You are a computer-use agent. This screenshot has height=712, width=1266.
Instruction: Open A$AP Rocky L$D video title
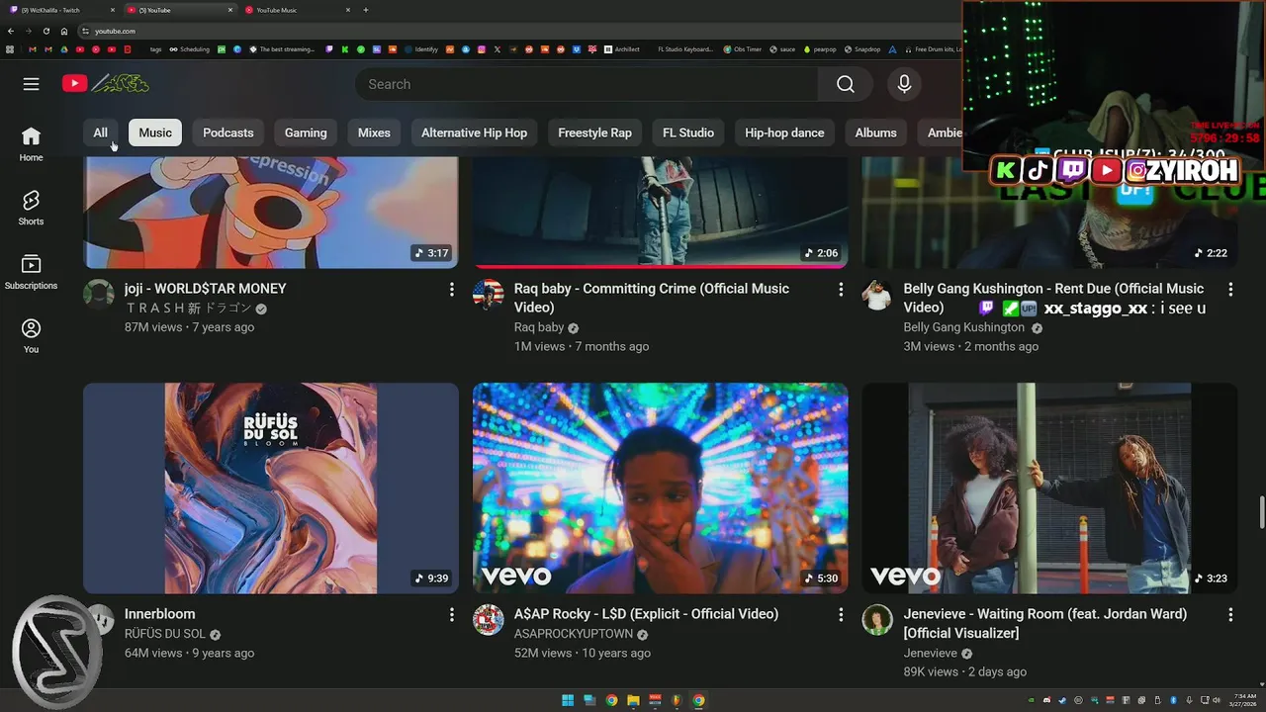pyautogui.click(x=646, y=614)
